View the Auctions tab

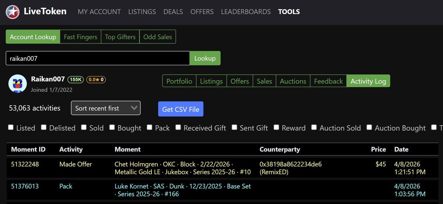pyautogui.click(x=293, y=81)
